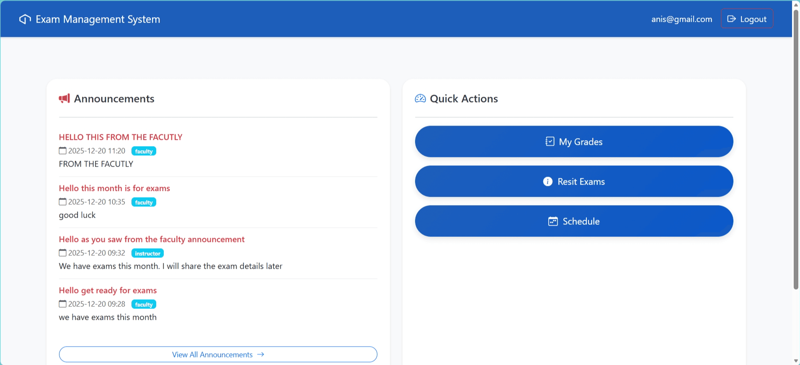Image resolution: width=800 pixels, height=365 pixels.
Task: Click the checklist icon in My Grades
Action: click(550, 141)
